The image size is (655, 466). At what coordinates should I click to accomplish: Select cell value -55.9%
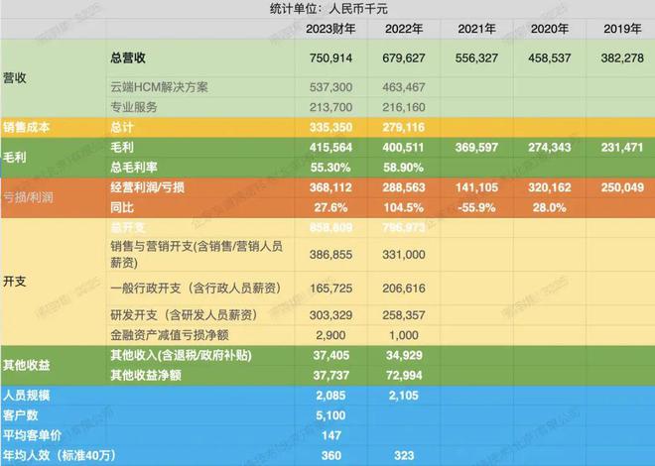[476, 207]
